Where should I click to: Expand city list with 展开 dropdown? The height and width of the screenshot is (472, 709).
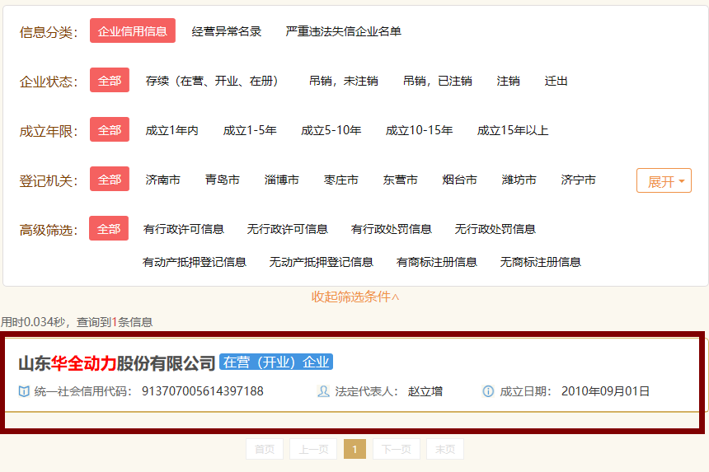(x=664, y=180)
